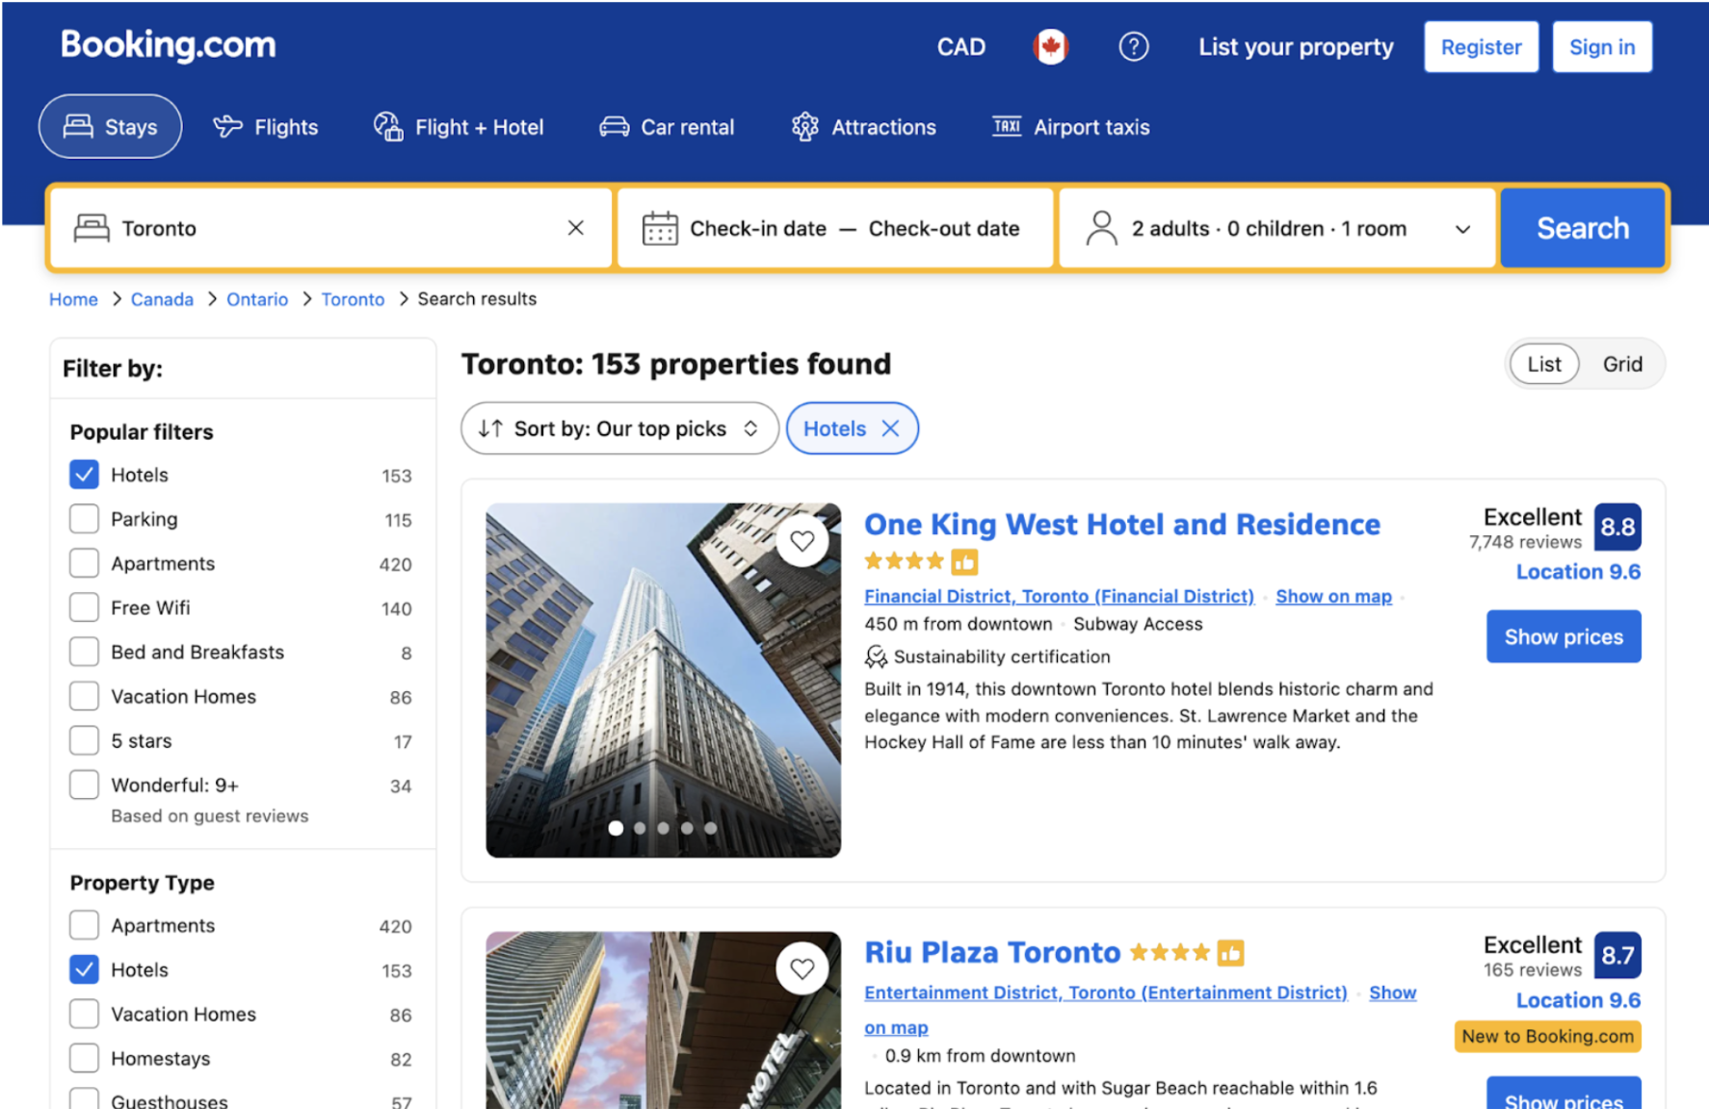Viewport: 1709px width, 1109px height.
Task: Check the Free Wifi filter
Action: tap(84, 606)
